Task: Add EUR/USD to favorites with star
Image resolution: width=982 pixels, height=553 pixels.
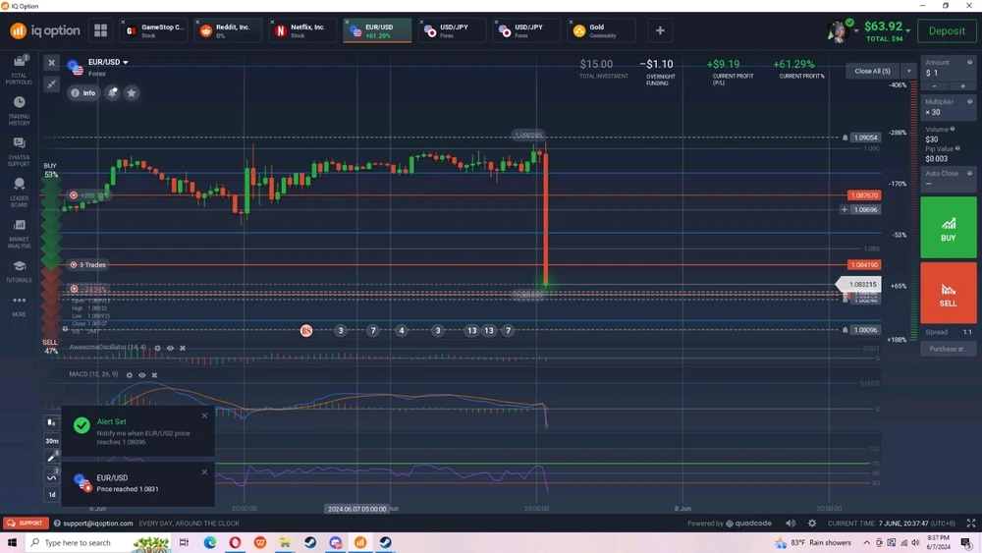Action: click(132, 92)
